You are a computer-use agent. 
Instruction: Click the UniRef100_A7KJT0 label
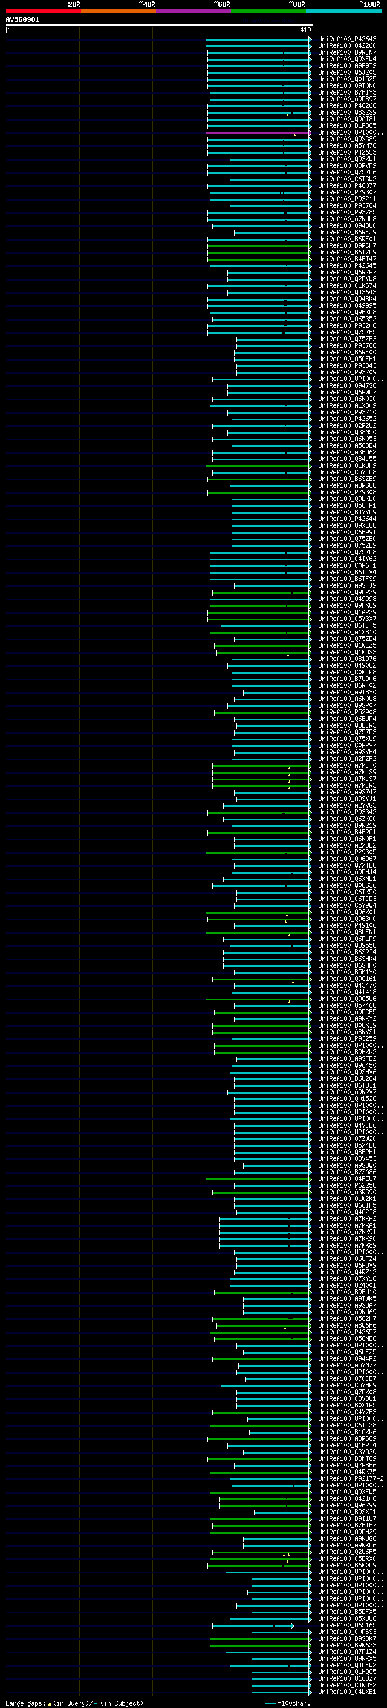click(346, 766)
